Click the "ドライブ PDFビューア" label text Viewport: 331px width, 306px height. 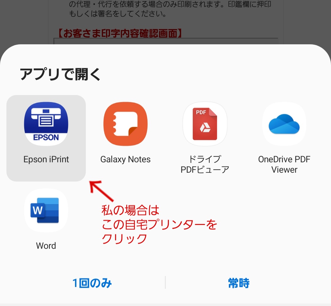coord(205,164)
